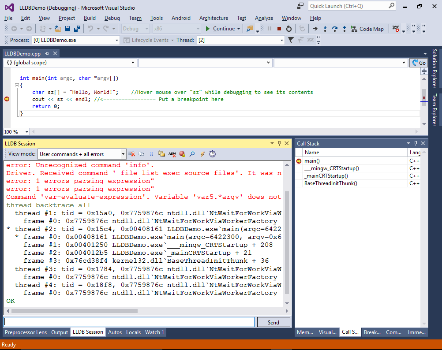This screenshot has height=350, width=442.
Task: Click the LLDB Session horizontal scrollbar
Action: [75, 311]
